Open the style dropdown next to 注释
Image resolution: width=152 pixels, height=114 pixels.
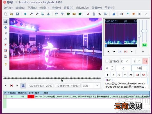125,61
